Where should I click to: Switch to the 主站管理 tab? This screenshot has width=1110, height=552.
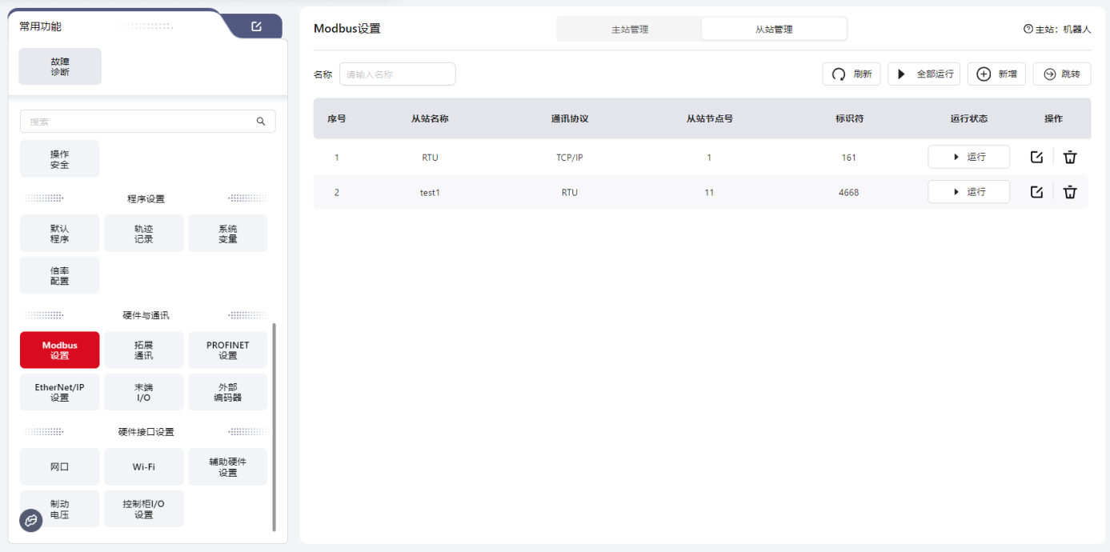click(x=629, y=30)
